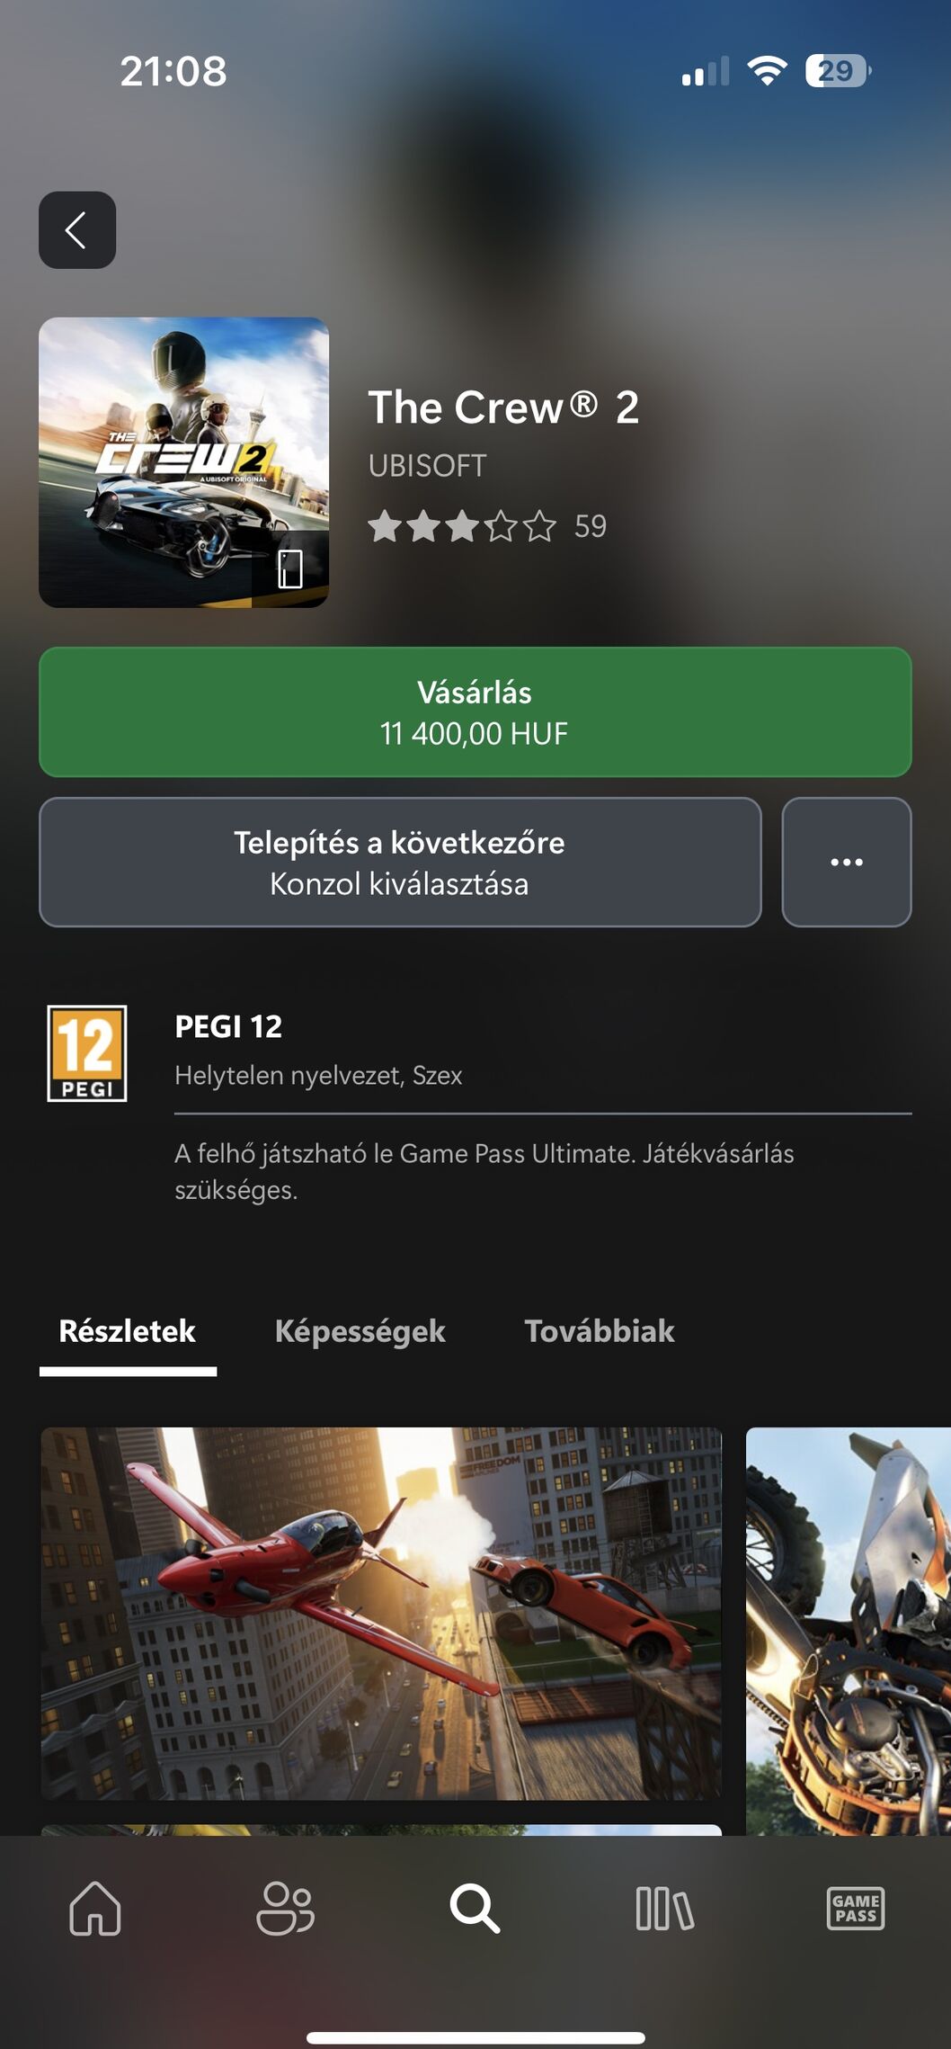Tap Vásárlás 11 400,00 HUF button

point(475,711)
